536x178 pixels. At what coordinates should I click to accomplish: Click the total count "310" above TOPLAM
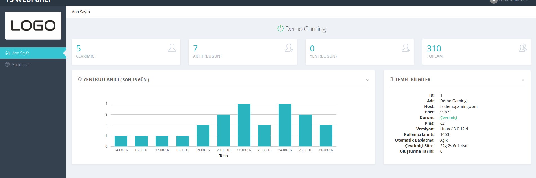point(434,49)
